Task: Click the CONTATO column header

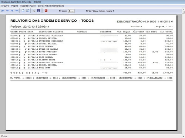Action: [x=82, y=32]
